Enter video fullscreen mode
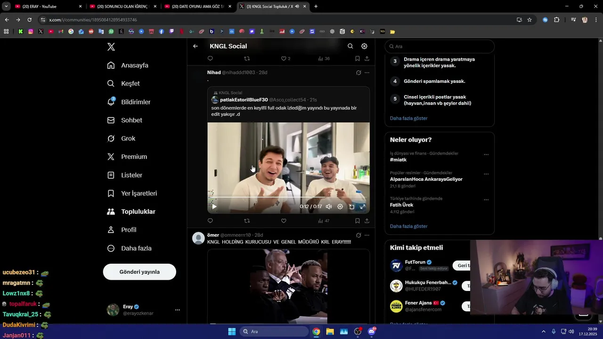Screen dimensions: 603x339 (x=363, y=207)
